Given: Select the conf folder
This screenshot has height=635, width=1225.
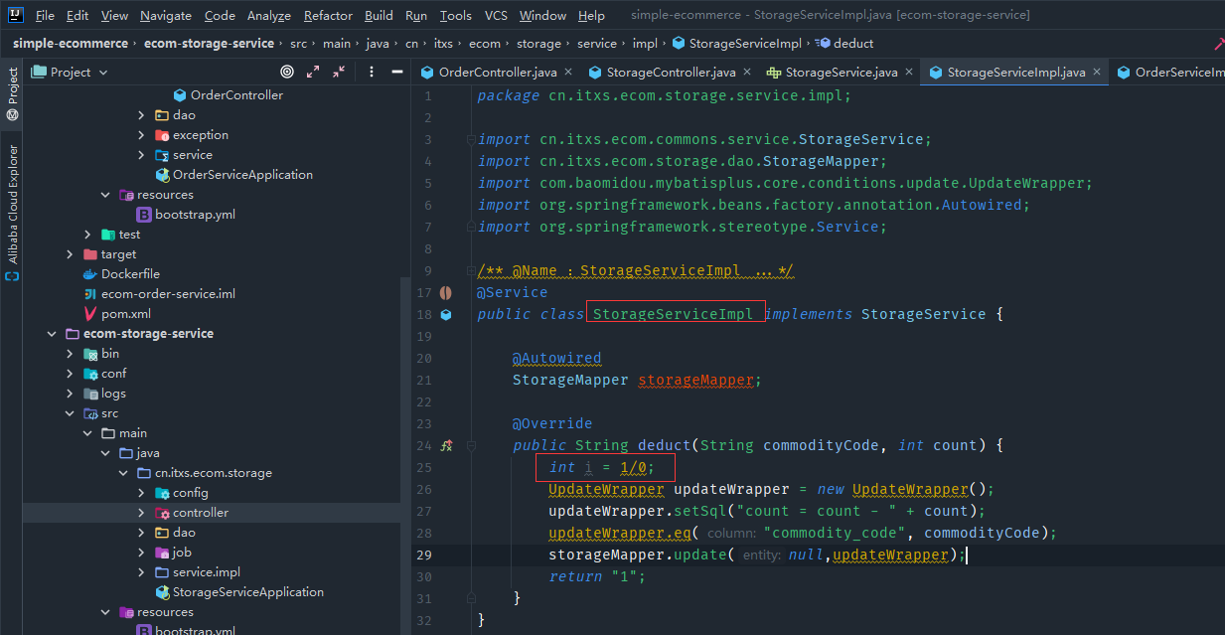Looking at the screenshot, I should pos(113,373).
